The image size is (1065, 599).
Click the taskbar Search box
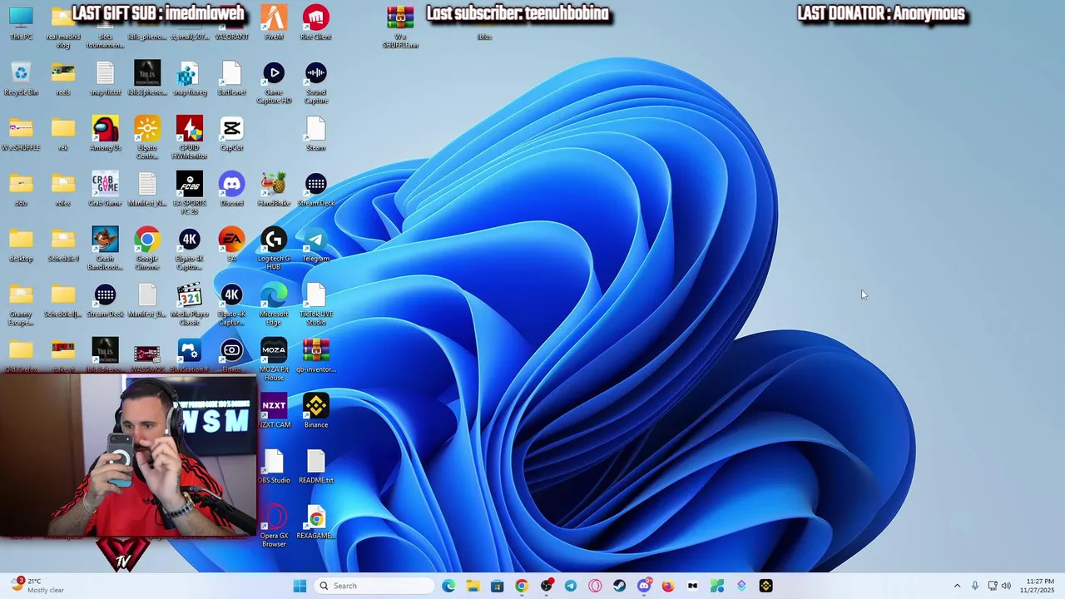pos(374,586)
